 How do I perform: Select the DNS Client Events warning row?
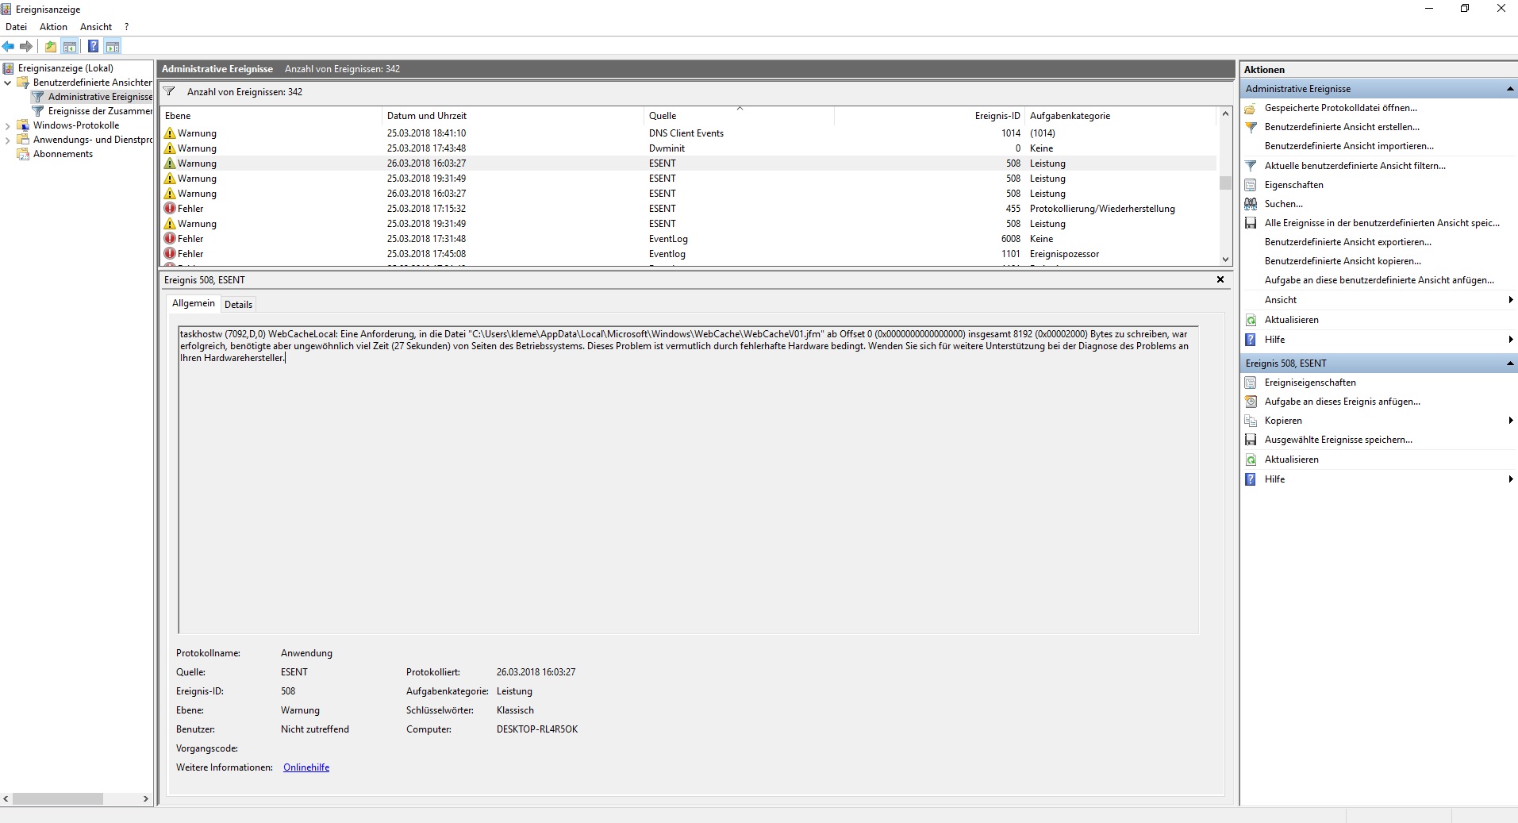[688, 133]
